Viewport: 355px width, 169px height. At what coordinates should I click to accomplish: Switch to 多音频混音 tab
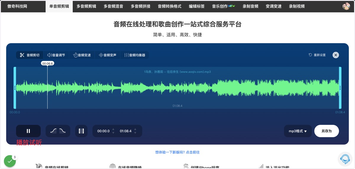114,6
